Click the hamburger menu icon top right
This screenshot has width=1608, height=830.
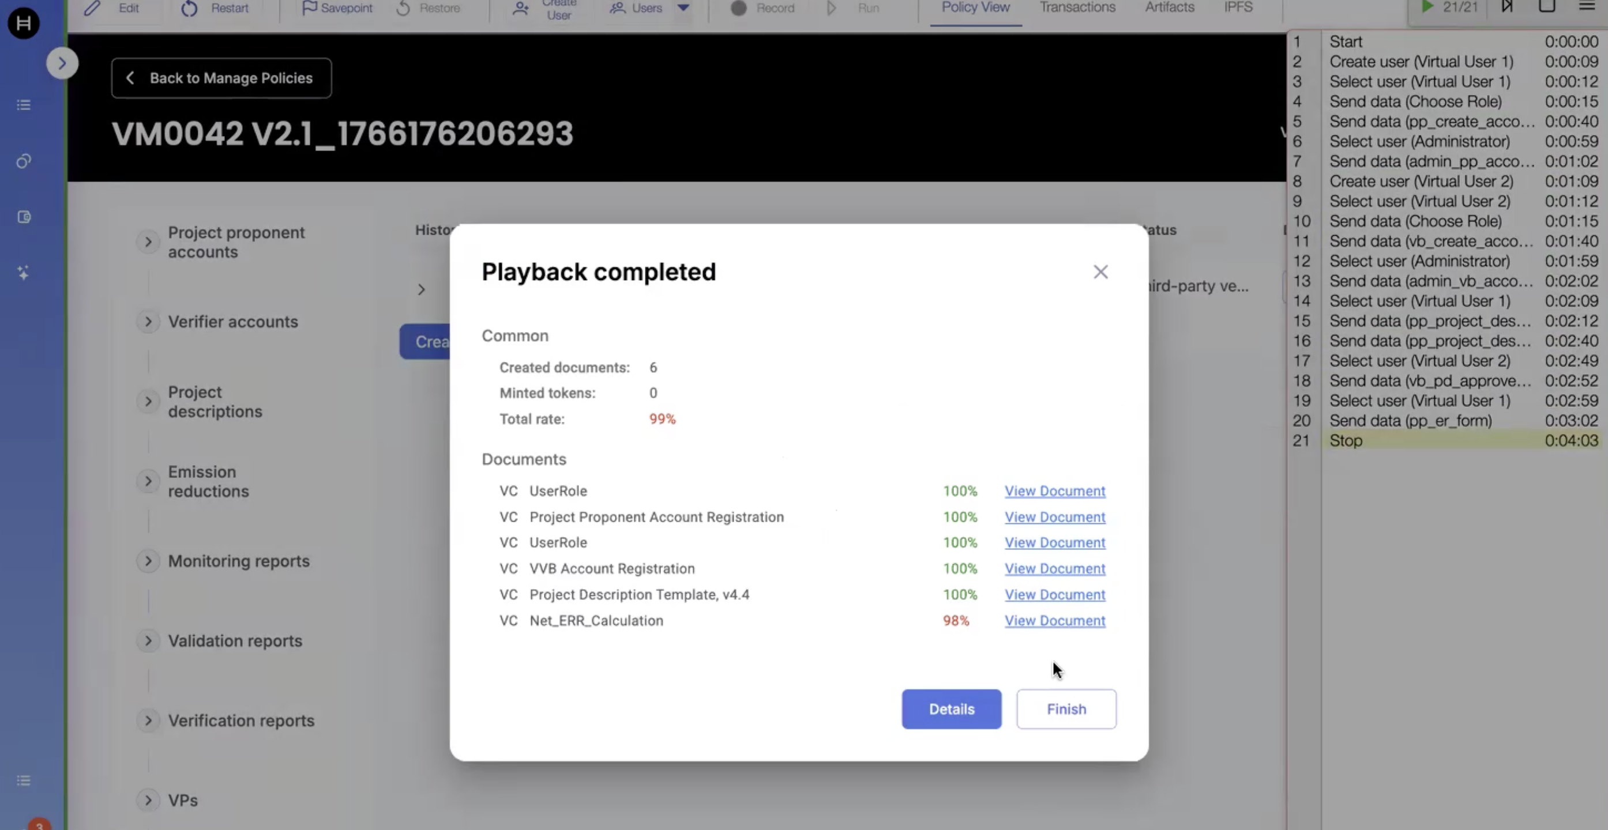1586,7
